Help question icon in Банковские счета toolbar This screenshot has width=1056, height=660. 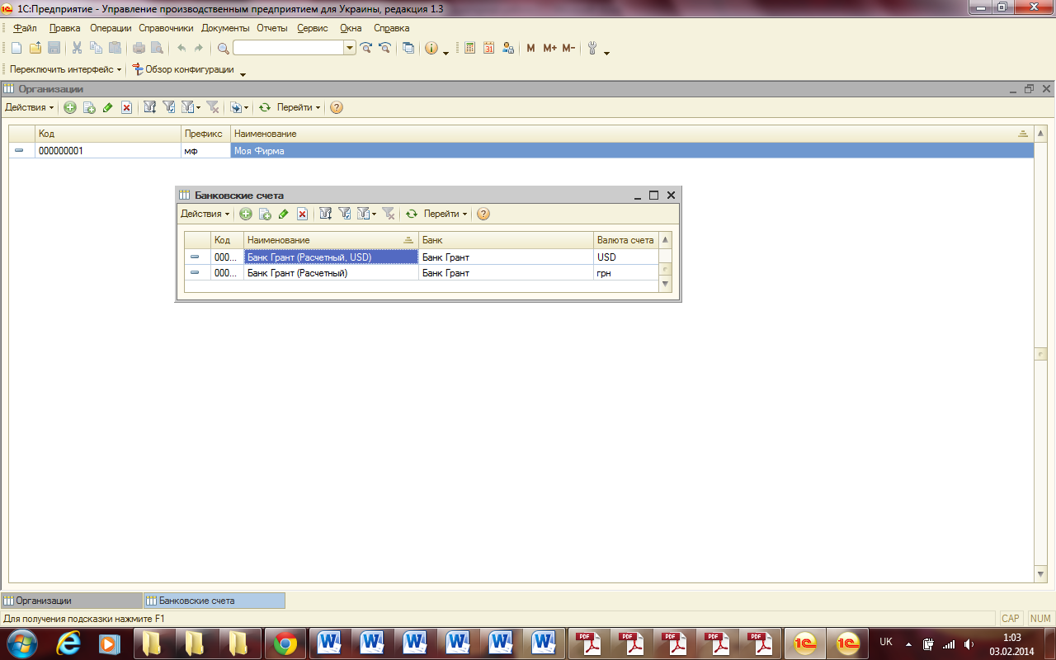pyautogui.click(x=483, y=214)
